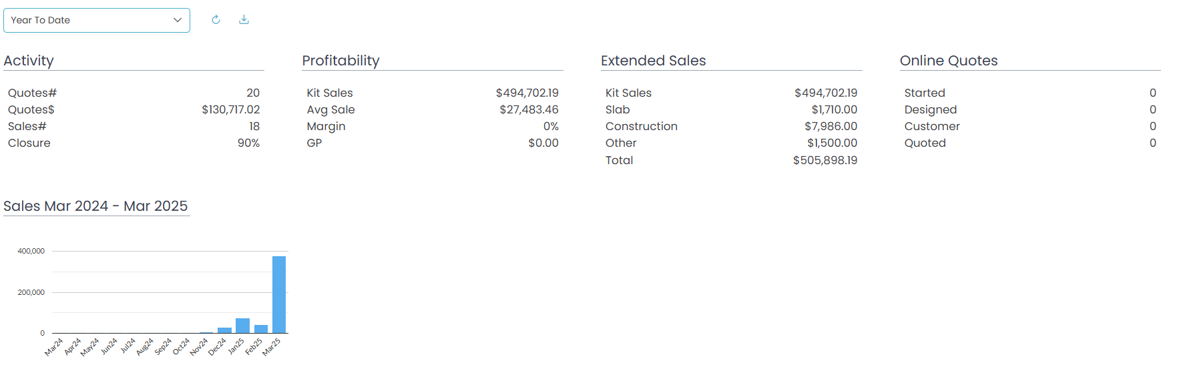Click the Slab amount $1,710.00
The image size is (1187, 373).
click(x=834, y=109)
